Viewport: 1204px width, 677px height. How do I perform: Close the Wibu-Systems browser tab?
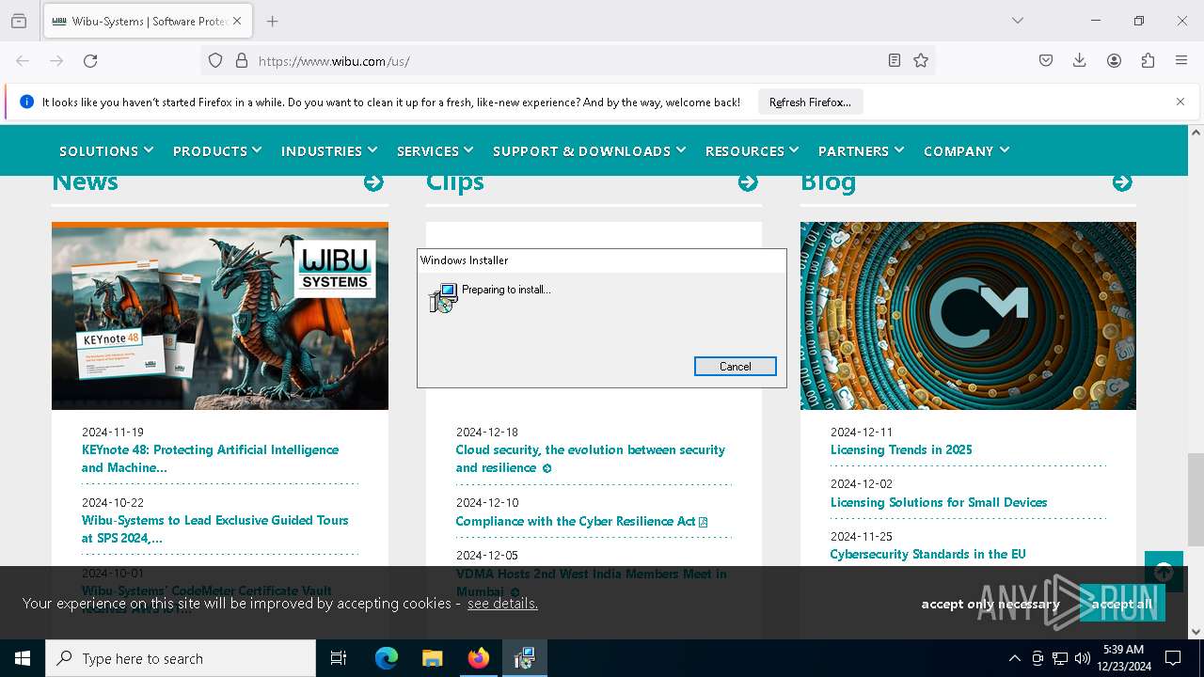(x=236, y=21)
